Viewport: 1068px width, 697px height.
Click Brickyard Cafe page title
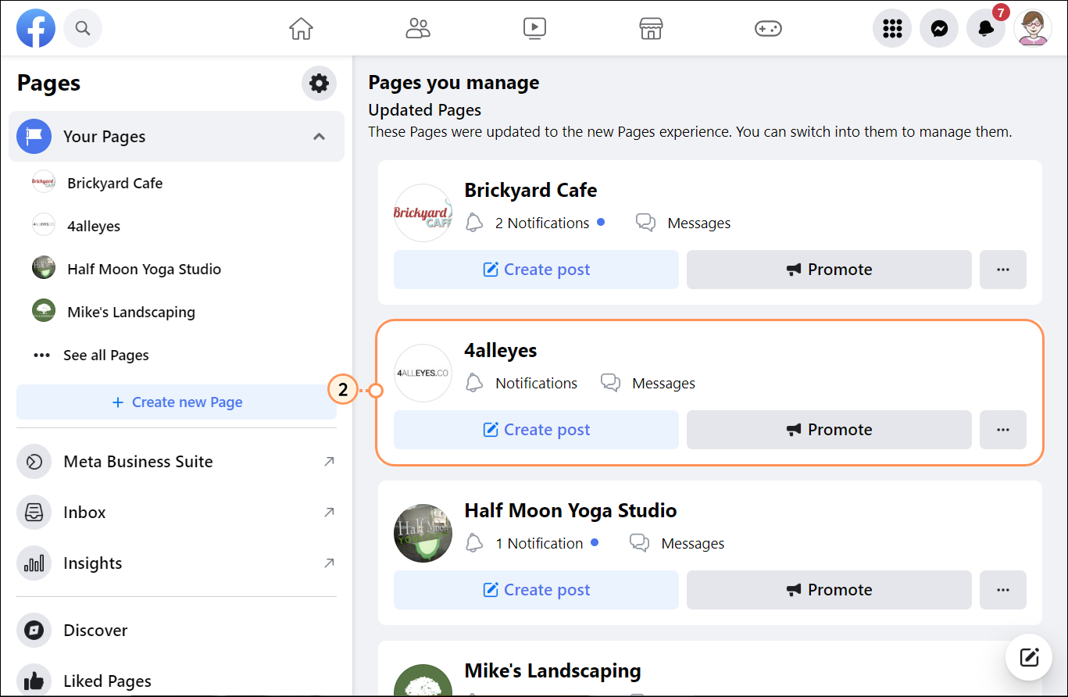click(530, 190)
